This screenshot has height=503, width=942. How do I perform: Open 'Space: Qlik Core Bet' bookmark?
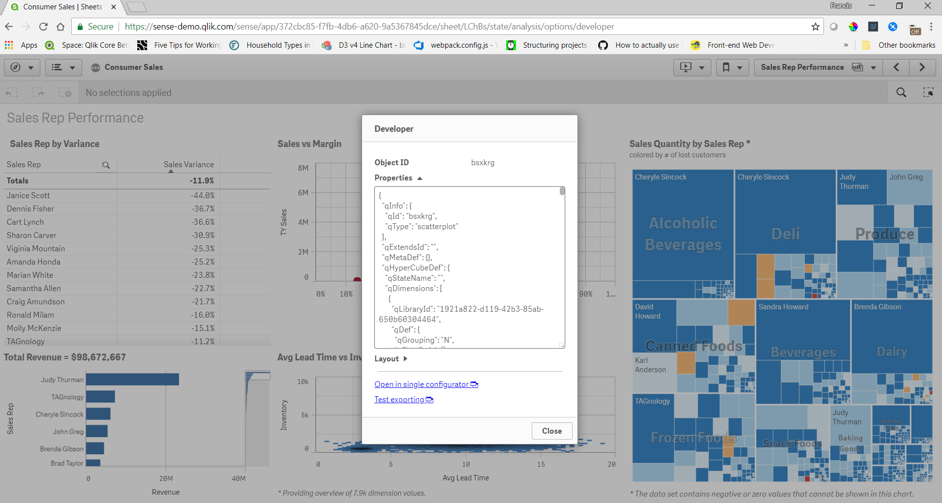pyautogui.click(x=88, y=45)
